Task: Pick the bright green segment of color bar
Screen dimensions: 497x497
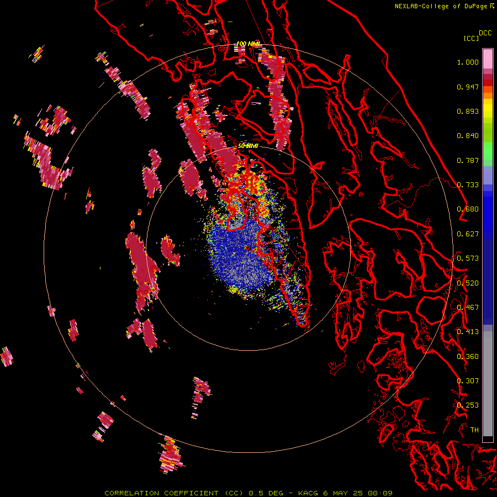Action: coord(488,151)
